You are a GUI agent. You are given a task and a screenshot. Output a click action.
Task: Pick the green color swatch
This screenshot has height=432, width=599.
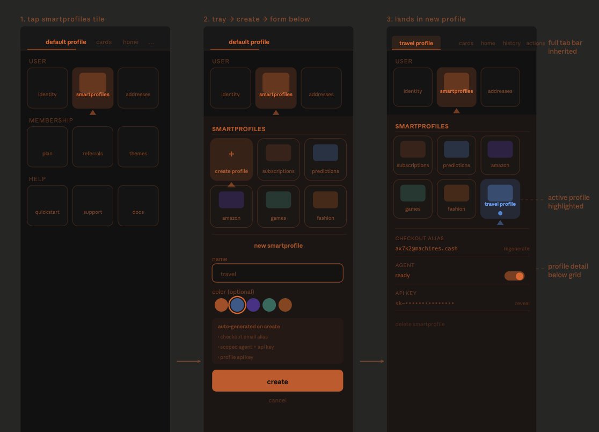[269, 305]
